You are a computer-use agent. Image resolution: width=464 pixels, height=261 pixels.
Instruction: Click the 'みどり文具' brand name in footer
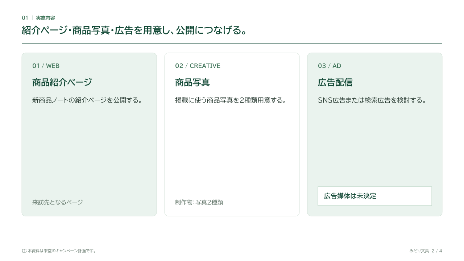pyautogui.click(x=419, y=251)
